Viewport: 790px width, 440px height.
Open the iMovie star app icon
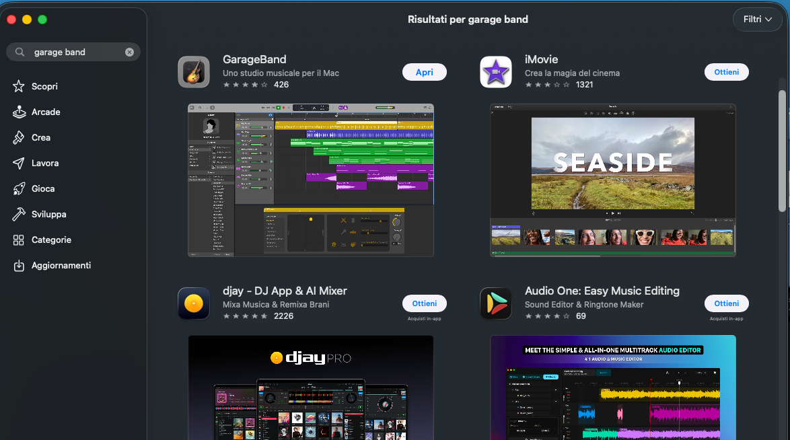click(x=496, y=72)
